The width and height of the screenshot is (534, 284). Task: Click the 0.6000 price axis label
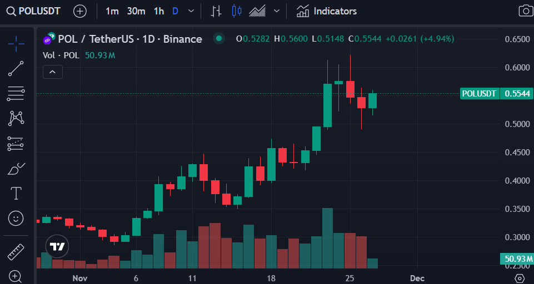[x=517, y=67]
